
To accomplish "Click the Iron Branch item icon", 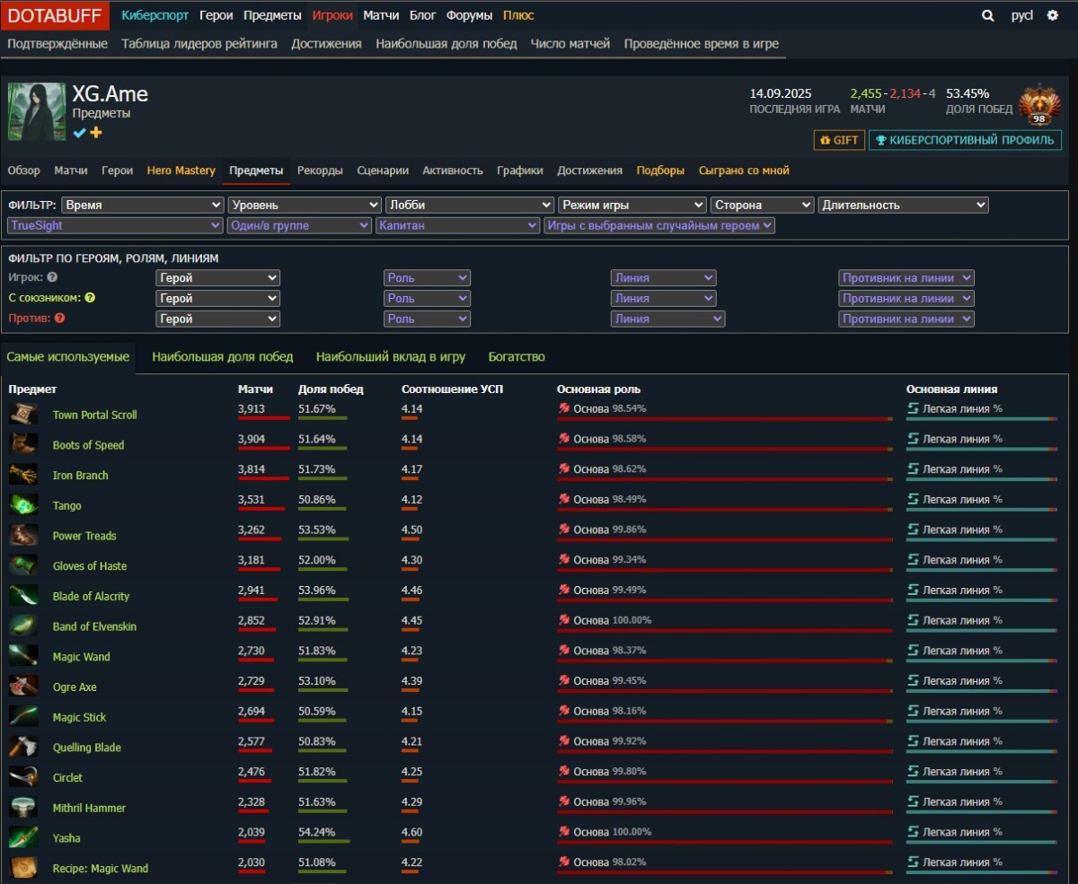I will point(23,475).
